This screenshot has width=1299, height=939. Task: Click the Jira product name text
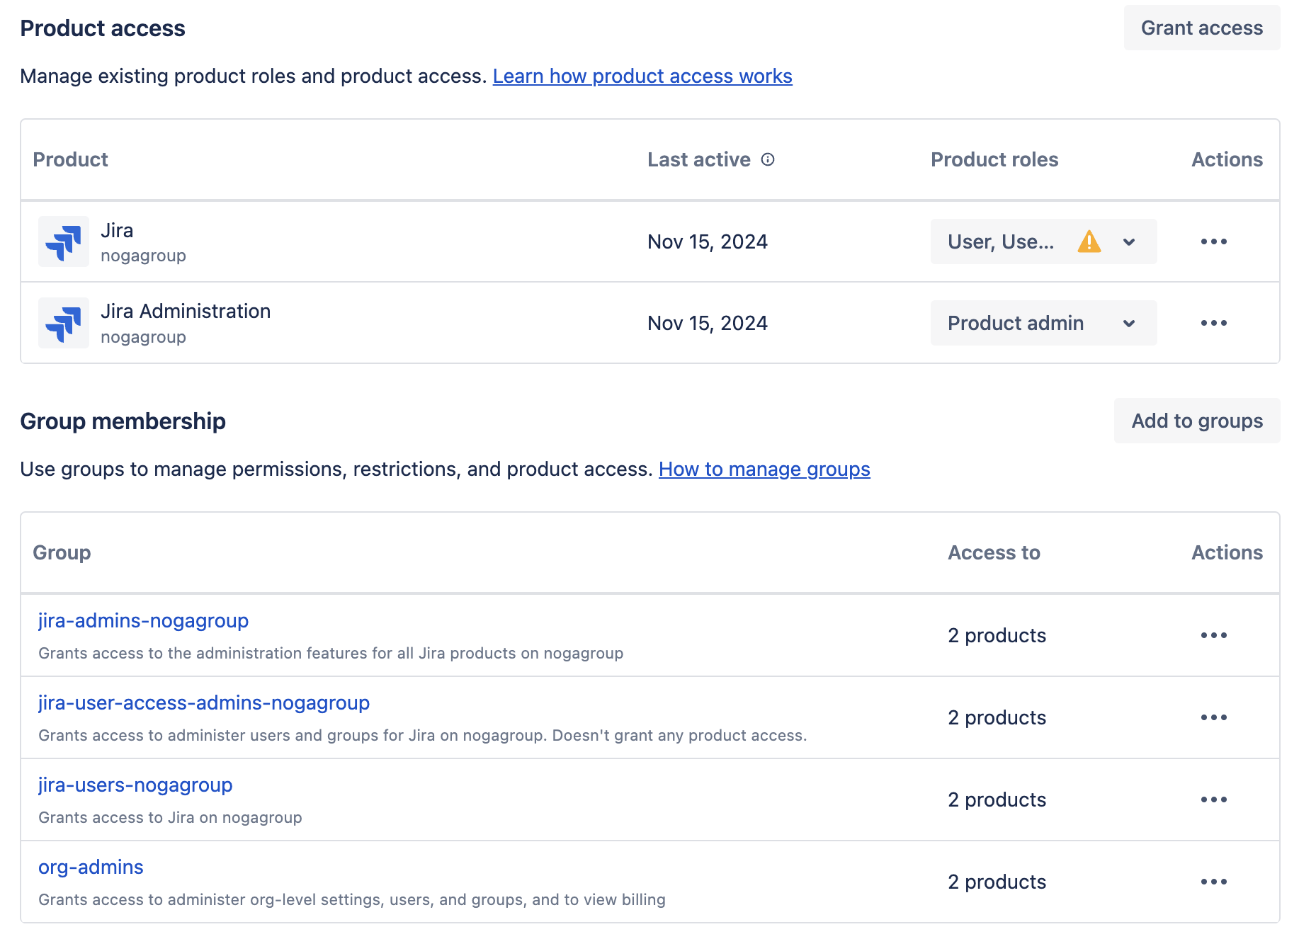pos(117,230)
